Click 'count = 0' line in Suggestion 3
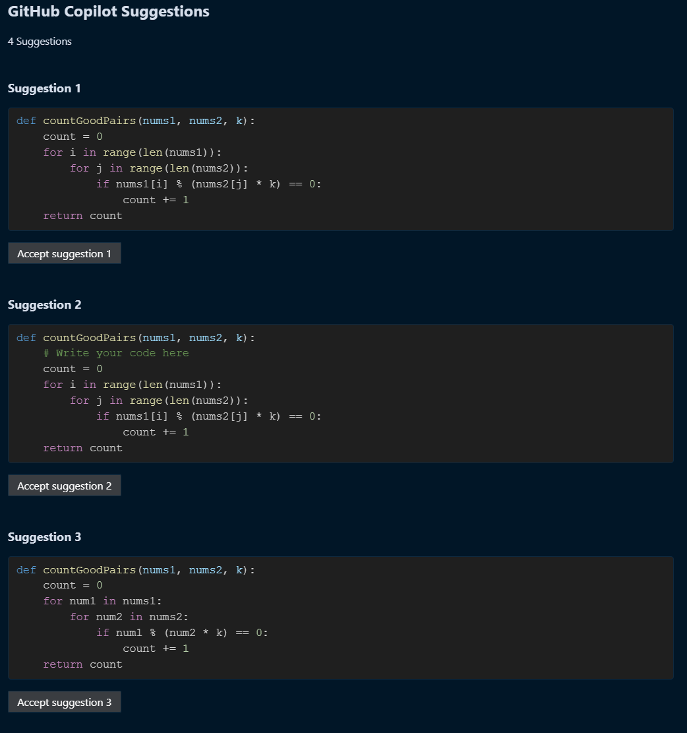687x733 pixels. tap(73, 585)
